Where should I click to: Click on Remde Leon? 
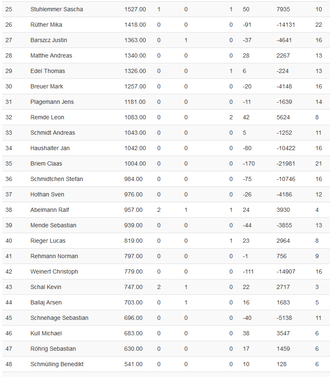(x=47, y=117)
